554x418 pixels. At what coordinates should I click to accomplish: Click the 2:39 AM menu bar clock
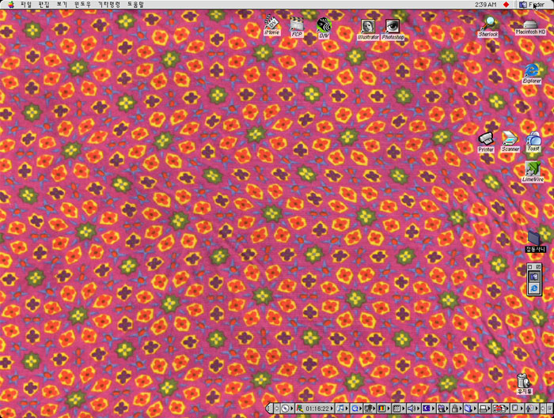click(x=486, y=5)
